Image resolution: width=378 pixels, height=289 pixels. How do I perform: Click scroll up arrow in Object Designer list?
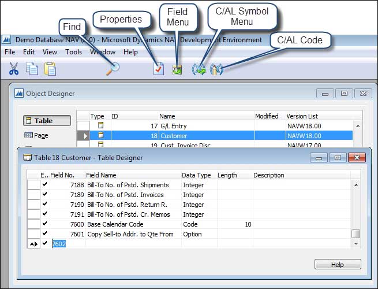358,126
